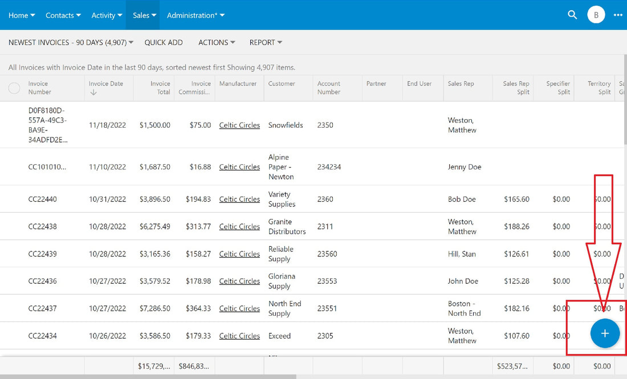
Task: Open the three-dot more options menu
Action: [x=618, y=15]
